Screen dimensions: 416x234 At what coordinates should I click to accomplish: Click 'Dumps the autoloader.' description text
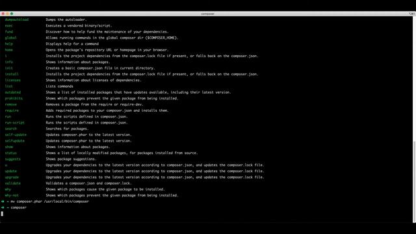(x=66, y=19)
